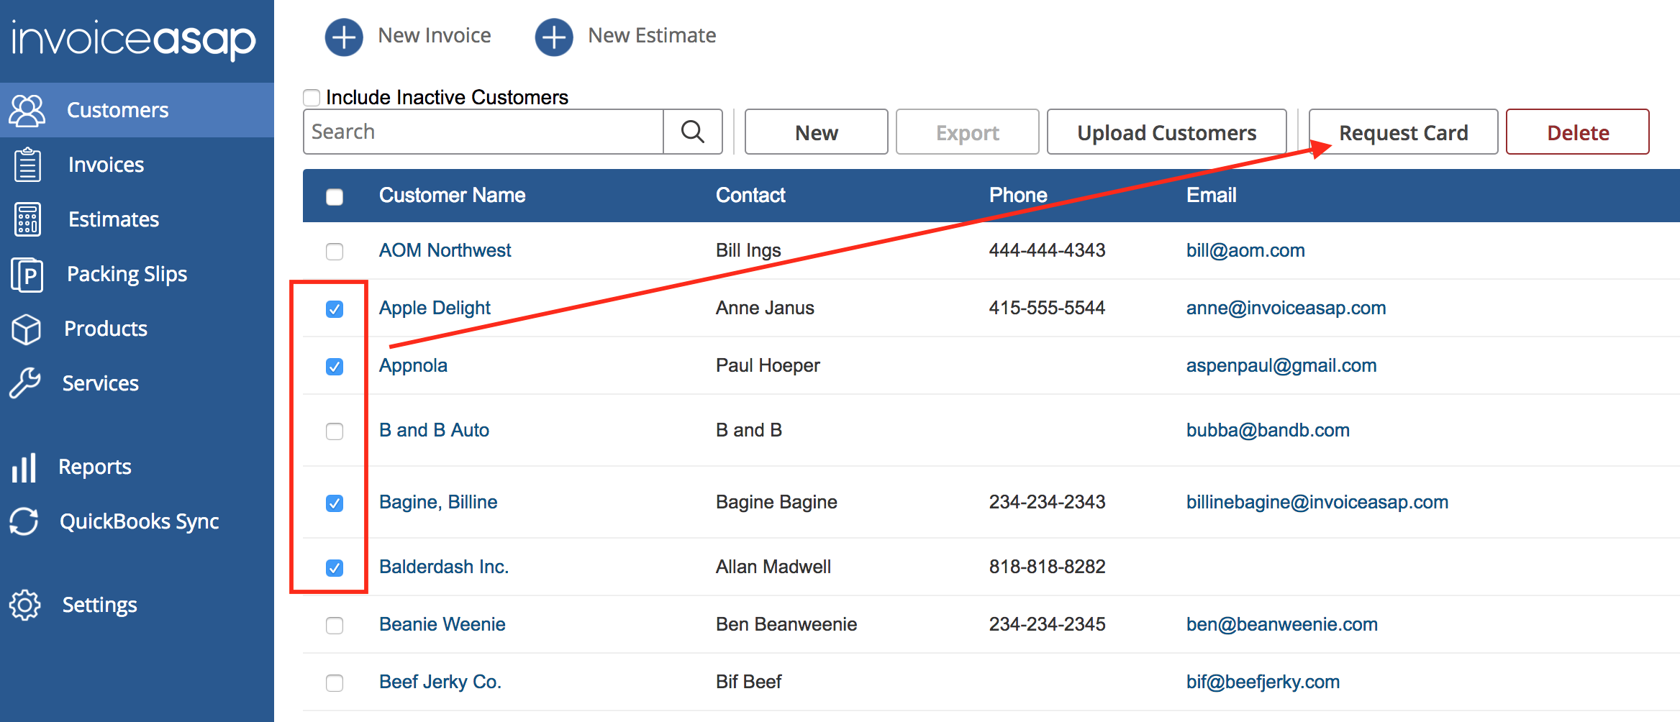Viewport: 1680px width, 722px height.
Task: Click the Estimates calculator icon
Action: click(27, 219)
